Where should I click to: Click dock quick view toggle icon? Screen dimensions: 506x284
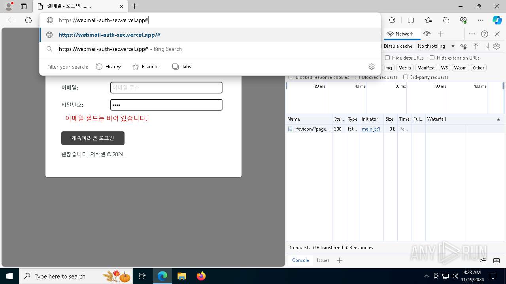[x=483, y=260]
